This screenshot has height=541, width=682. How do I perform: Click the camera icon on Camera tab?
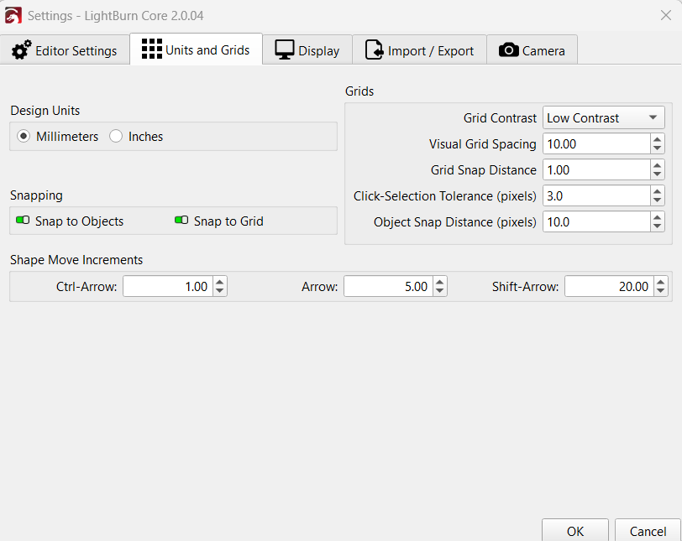508,50
